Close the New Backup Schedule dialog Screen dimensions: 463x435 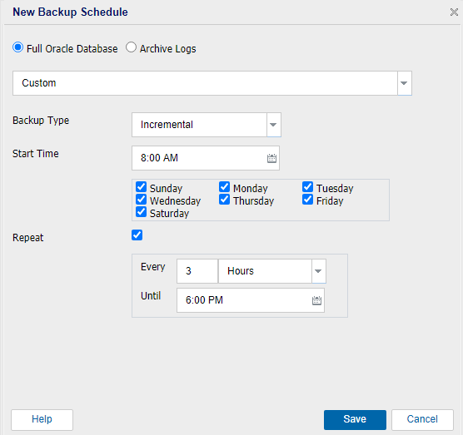point(454,12)
